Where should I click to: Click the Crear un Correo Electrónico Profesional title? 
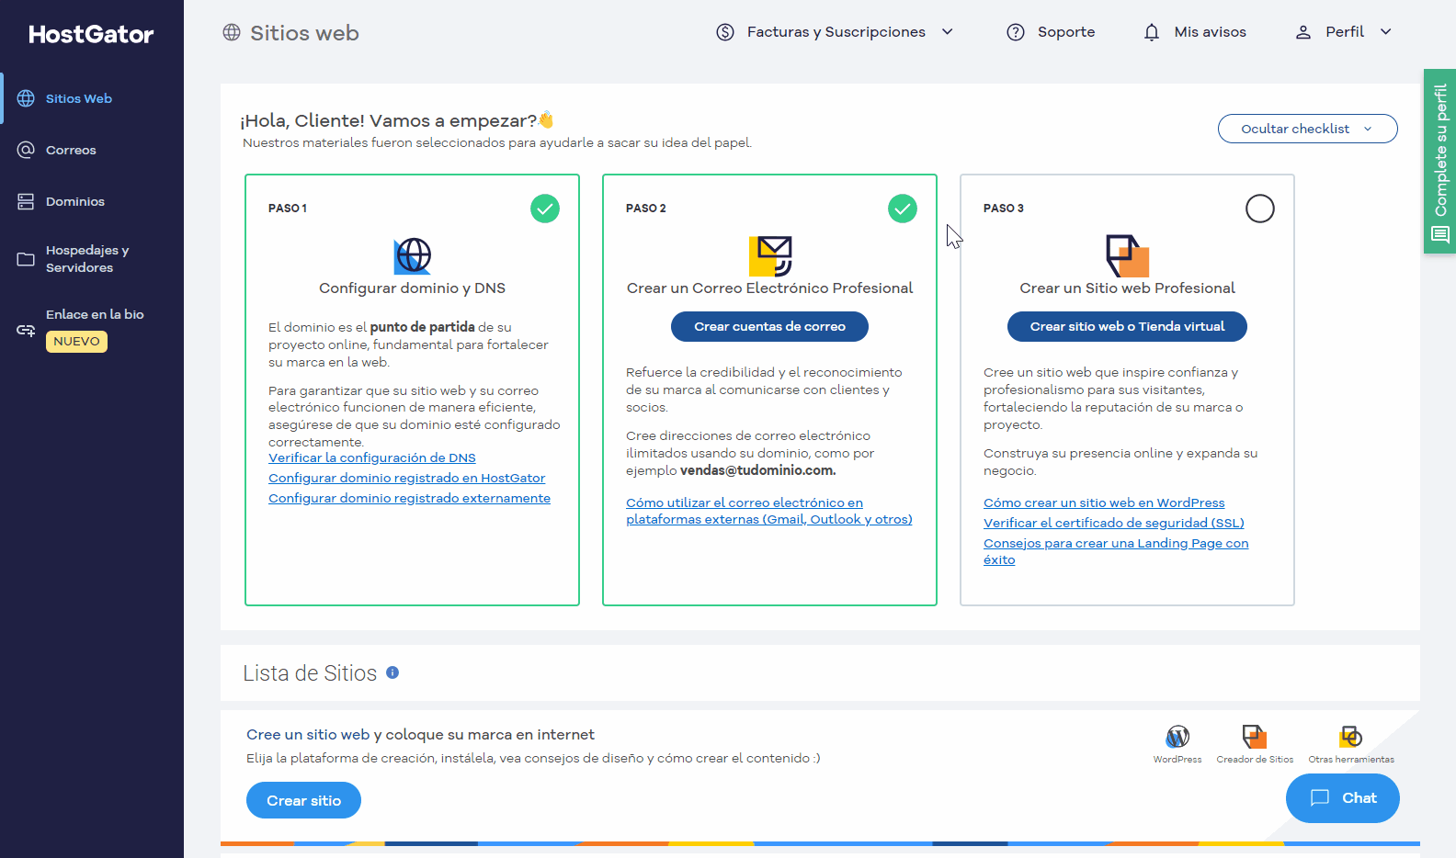click(x=769, y=288)
